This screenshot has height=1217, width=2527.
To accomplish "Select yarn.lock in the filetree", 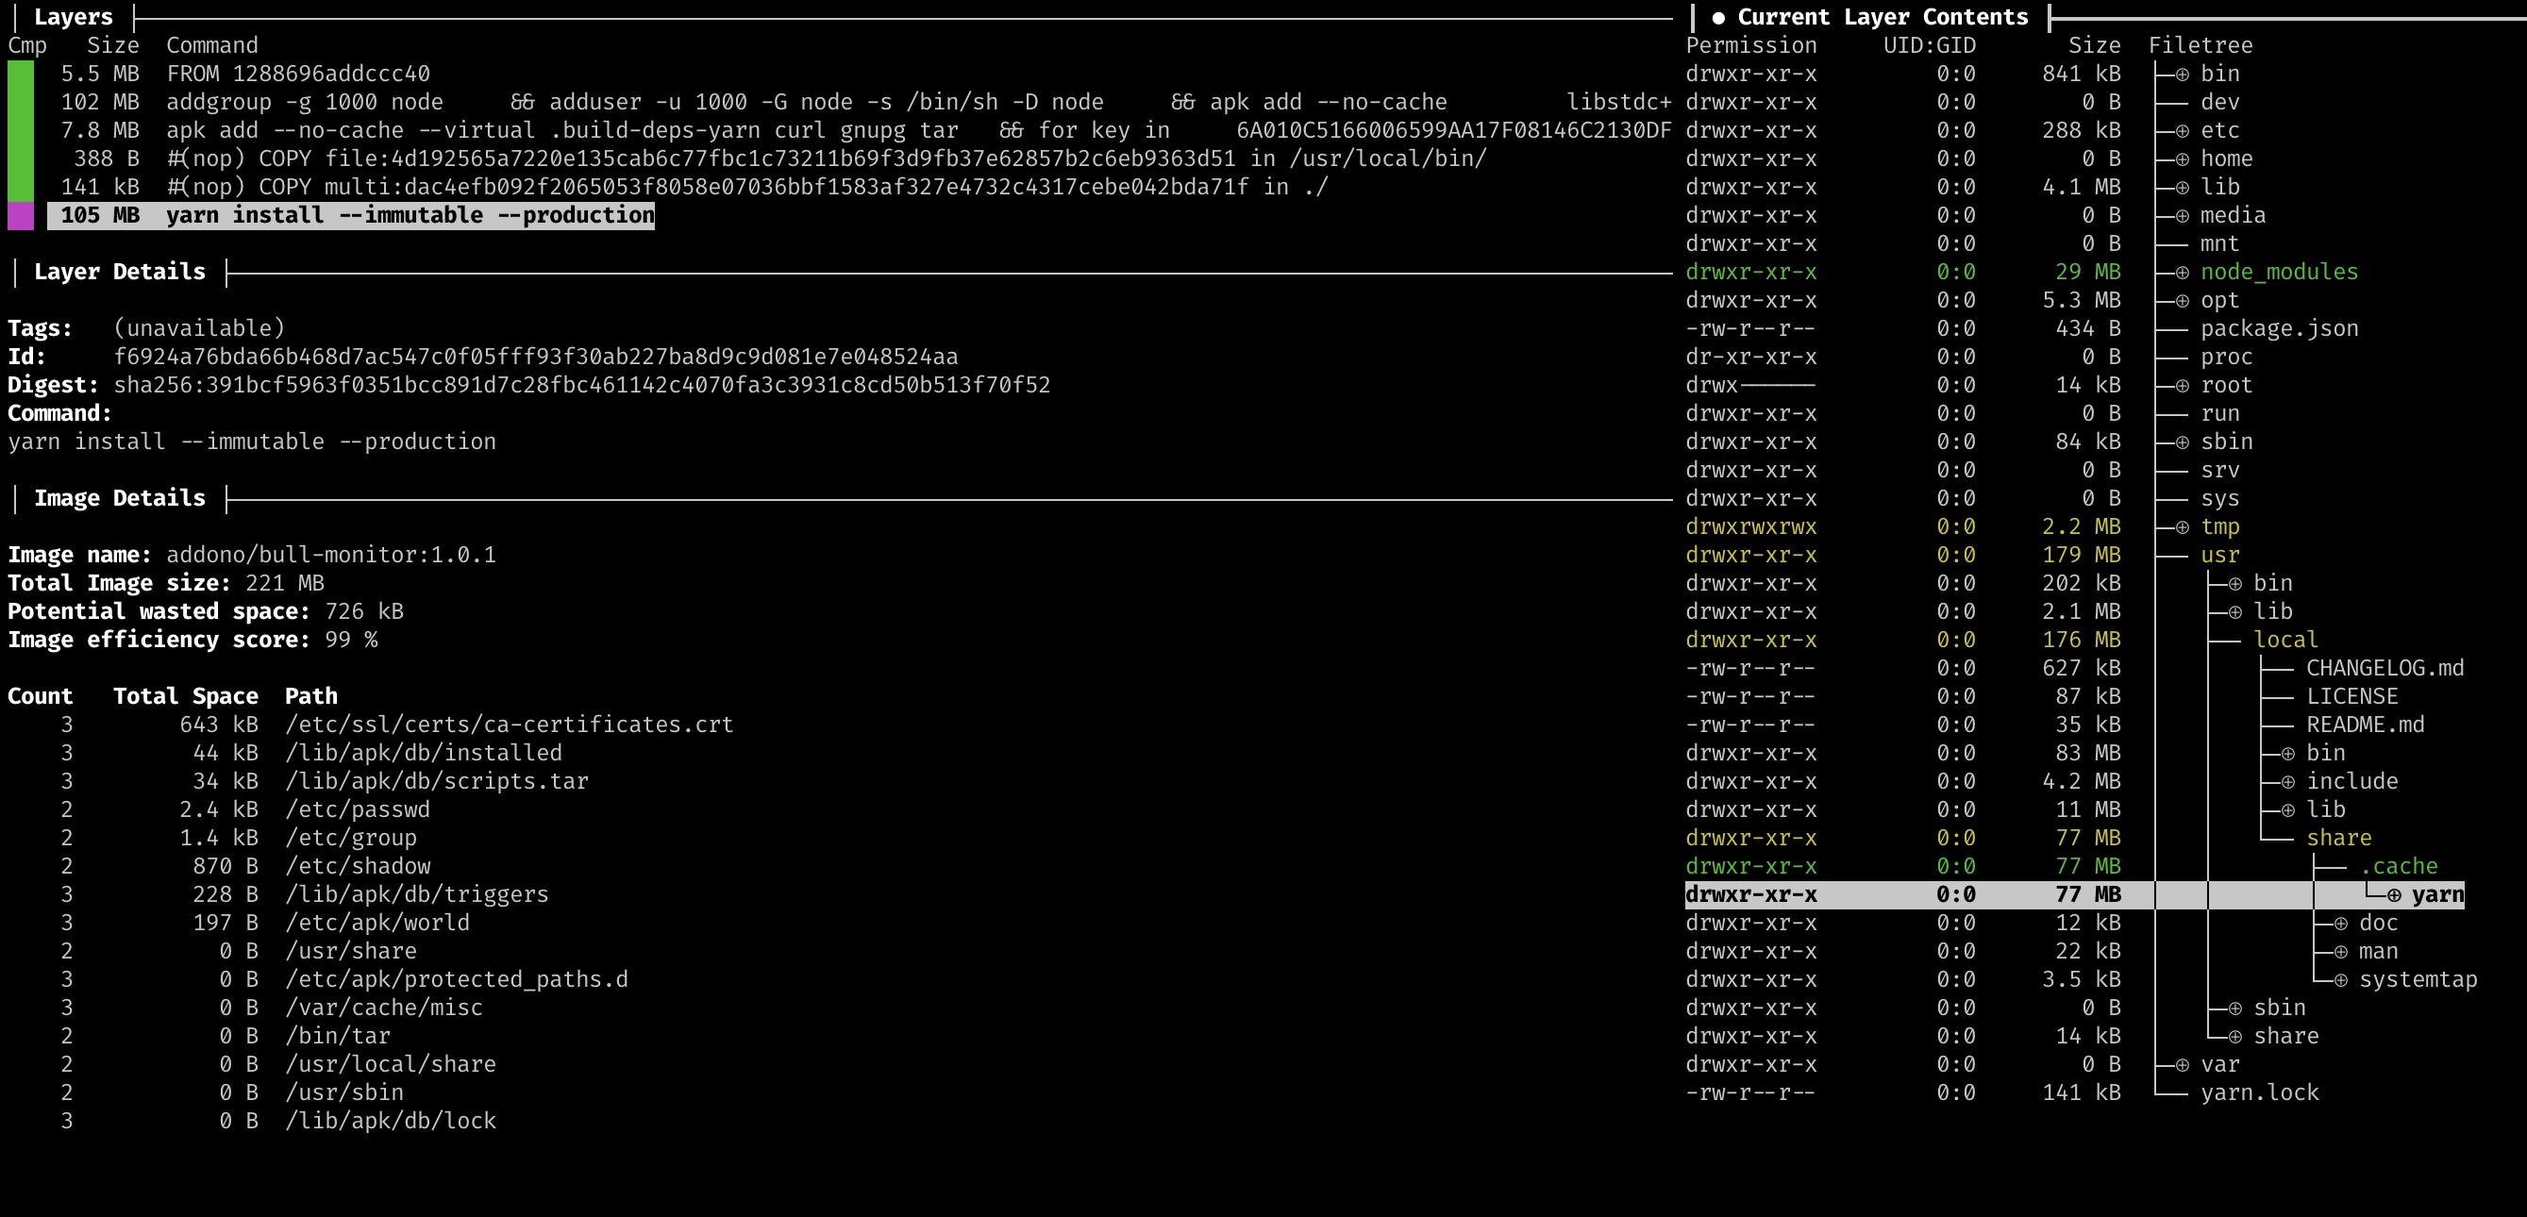I will [2259, 1092].
